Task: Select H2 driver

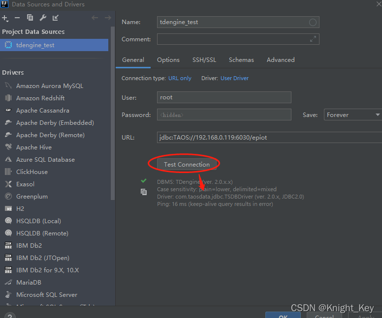Action: [20, 209]
